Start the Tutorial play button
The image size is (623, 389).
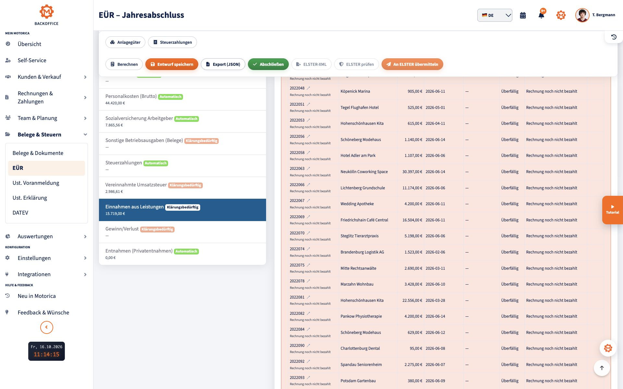[613, 210]
